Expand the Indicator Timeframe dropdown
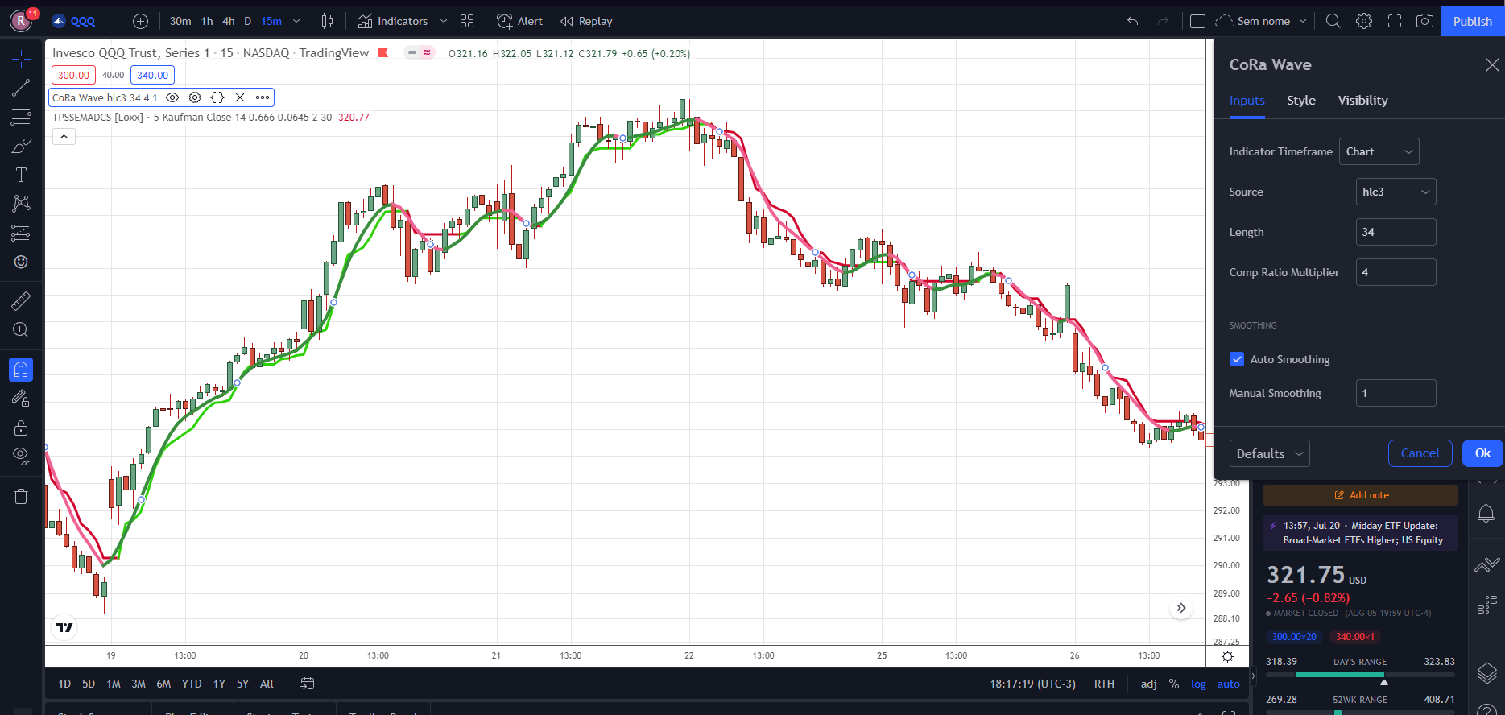 coord(1379,151)
